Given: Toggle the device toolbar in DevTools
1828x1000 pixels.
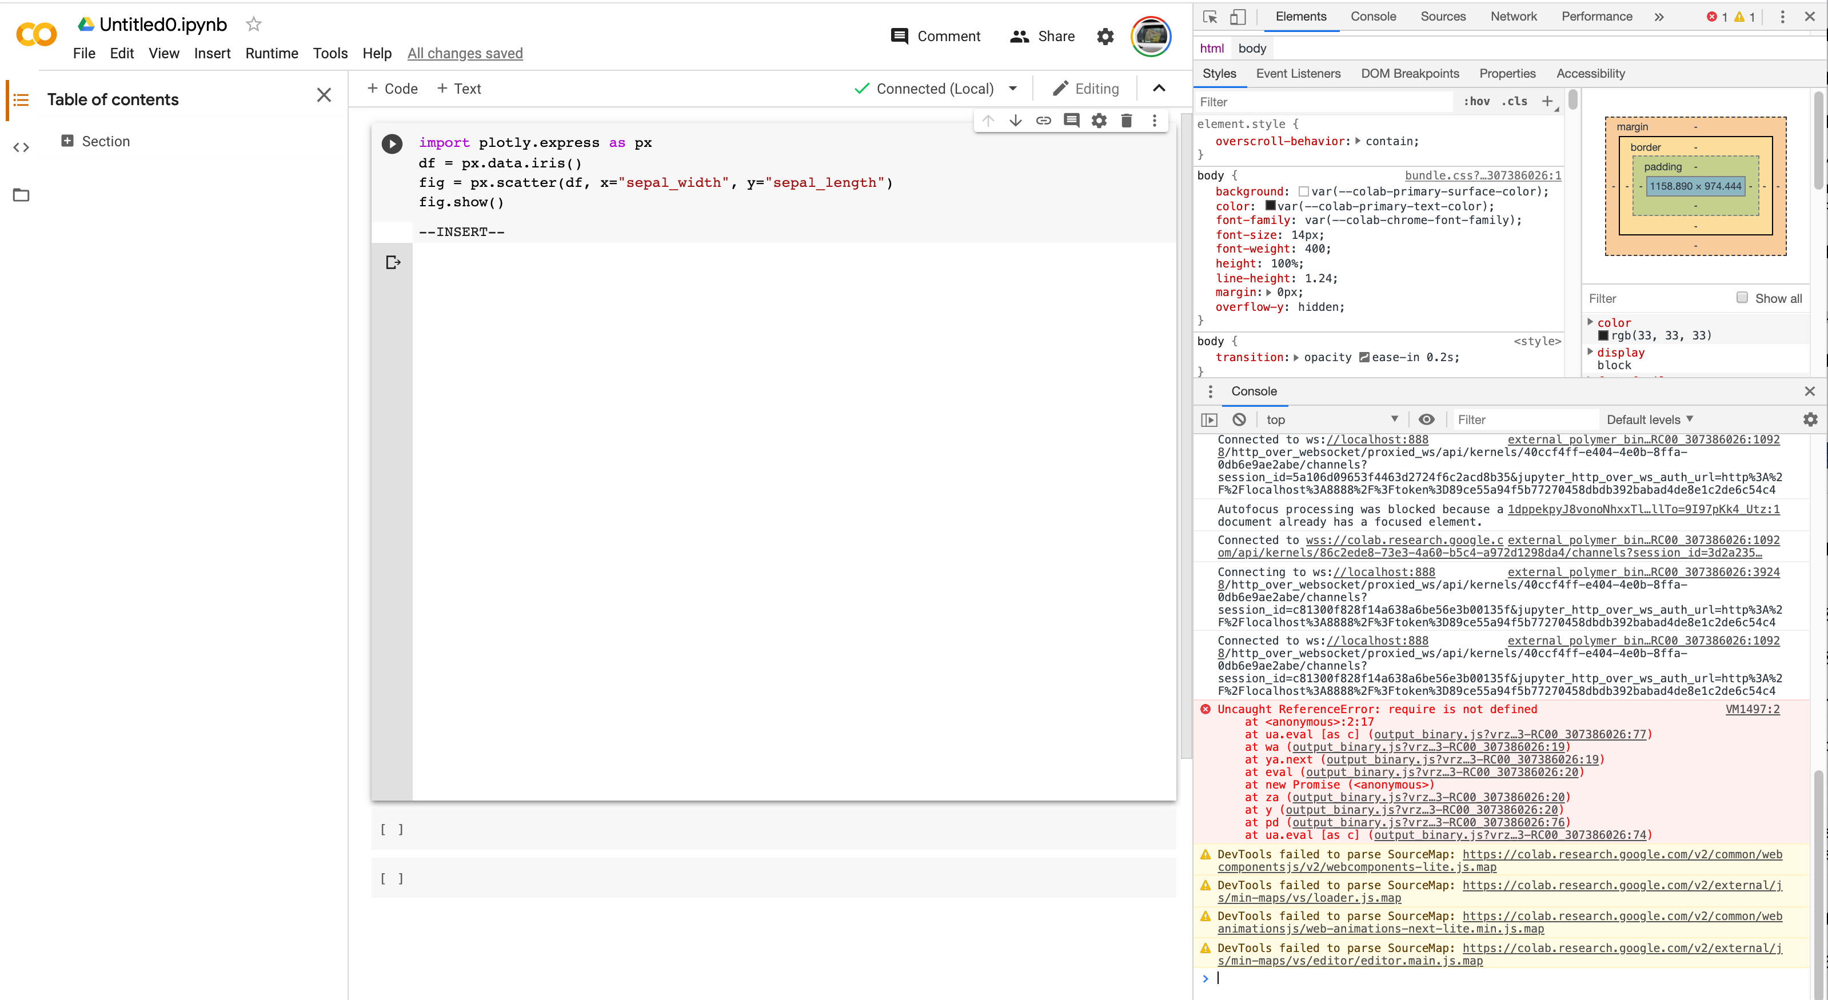Looking at the screenshot, I should 1238,17.
